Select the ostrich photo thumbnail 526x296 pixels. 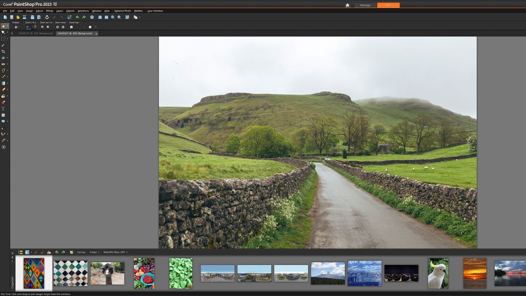107,273
